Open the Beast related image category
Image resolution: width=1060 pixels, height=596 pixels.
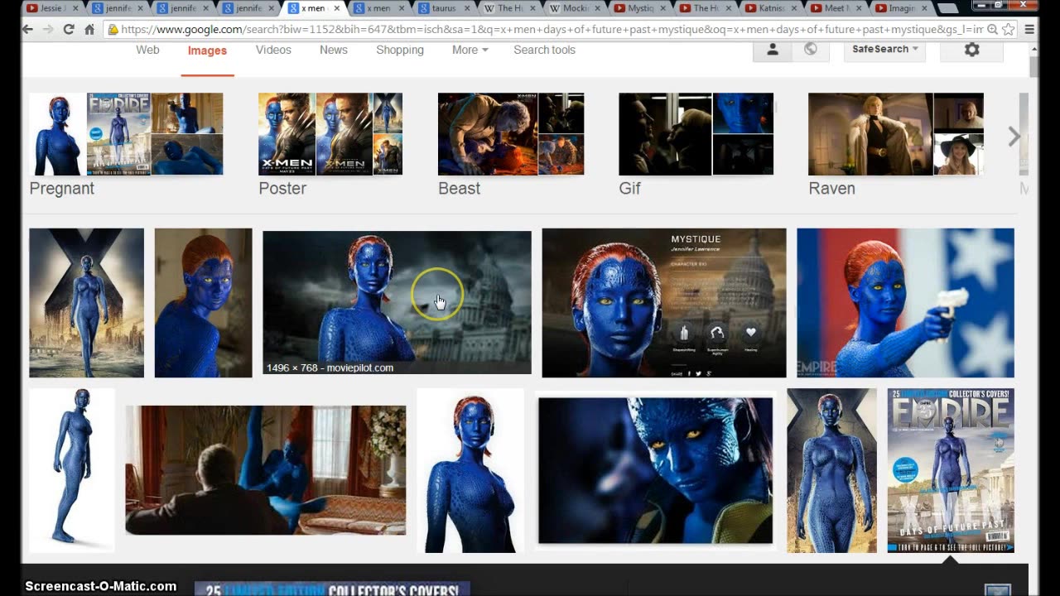tap(511, 144)
